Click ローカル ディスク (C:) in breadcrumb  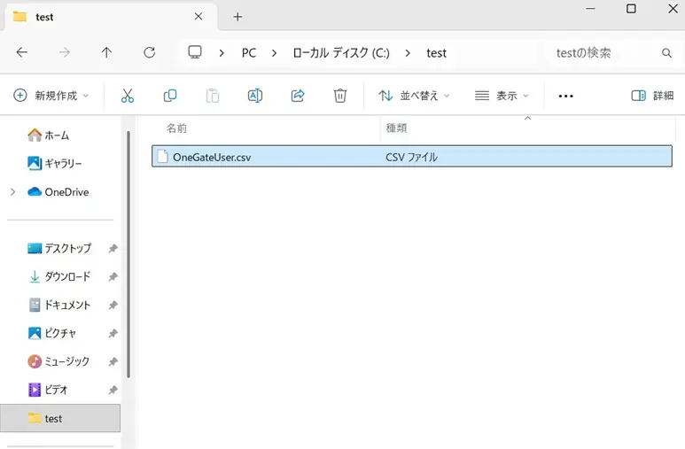pyautogui.click(x=341, y=53)
